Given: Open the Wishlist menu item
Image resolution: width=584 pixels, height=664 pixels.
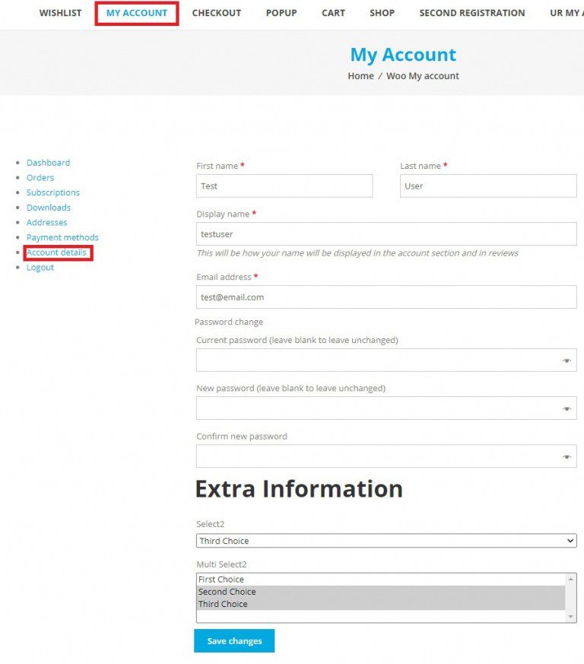Looking at the screenshot, I should coord(61,13).
